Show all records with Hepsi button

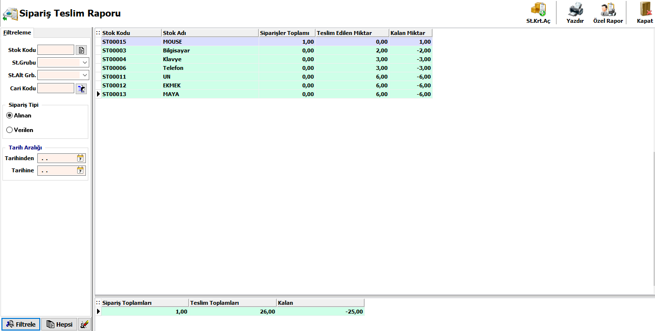(59, 324)
